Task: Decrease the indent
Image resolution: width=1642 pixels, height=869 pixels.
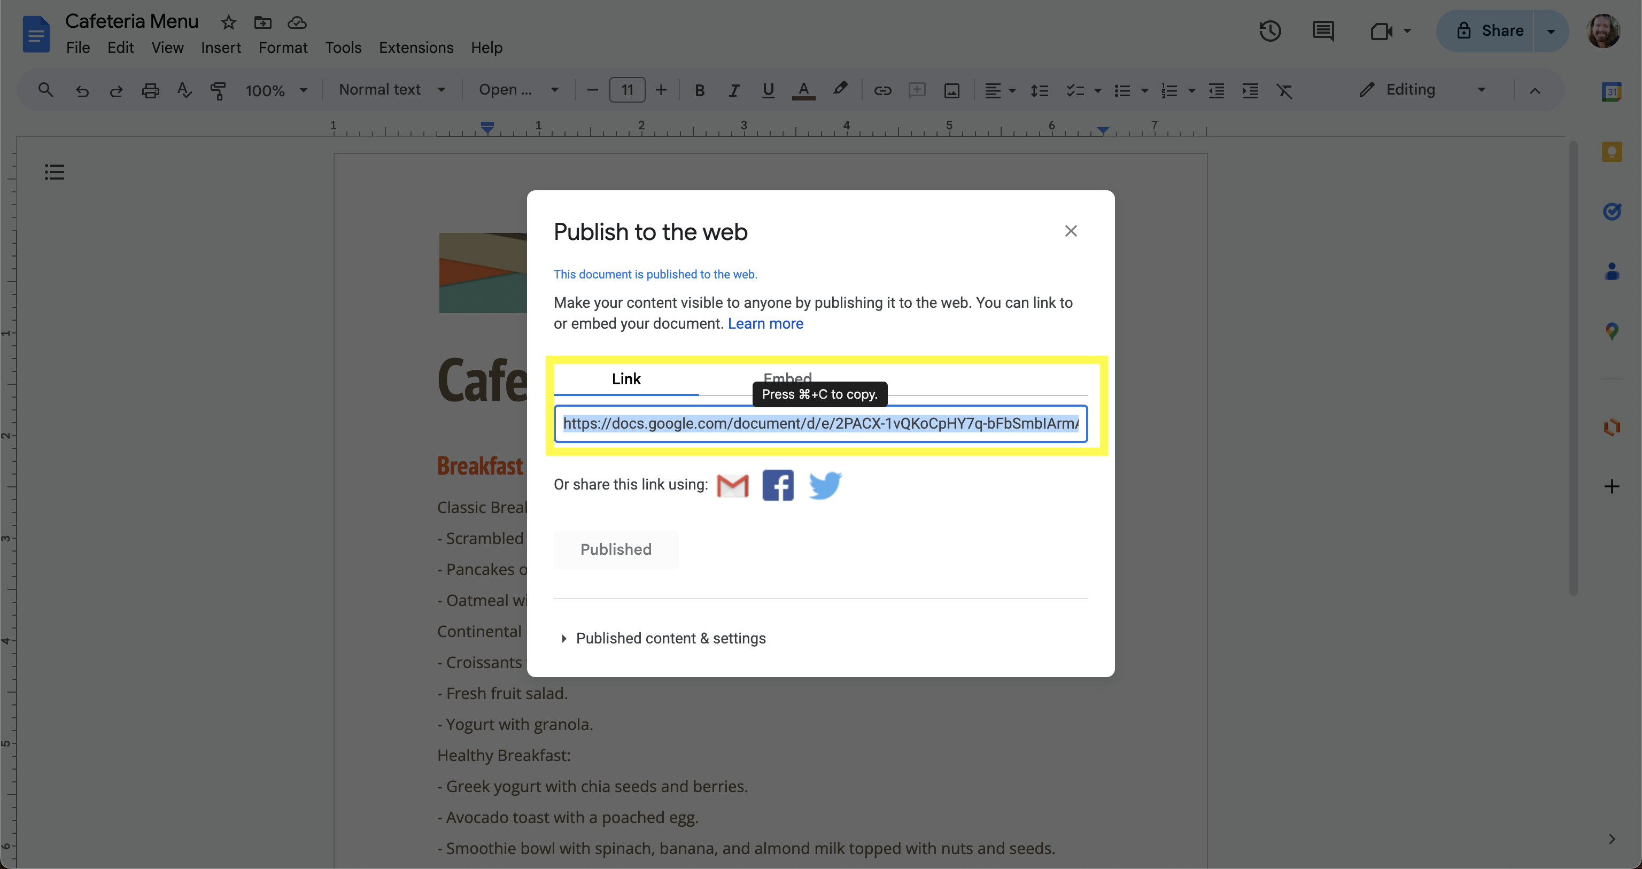Action: click(x=1216, y=90)
